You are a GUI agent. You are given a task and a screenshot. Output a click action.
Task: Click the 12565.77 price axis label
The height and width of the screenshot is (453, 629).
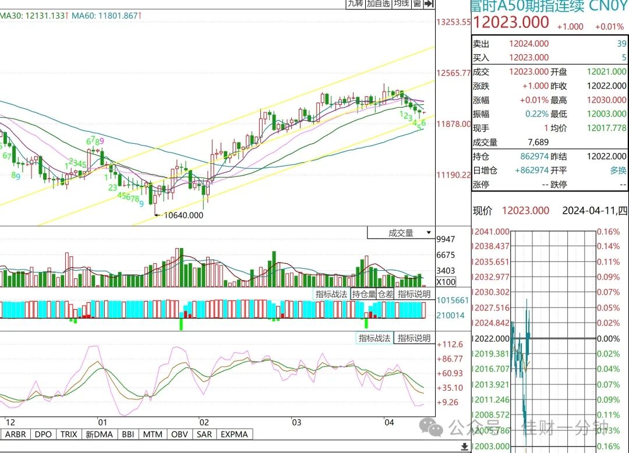pos(453,73)
